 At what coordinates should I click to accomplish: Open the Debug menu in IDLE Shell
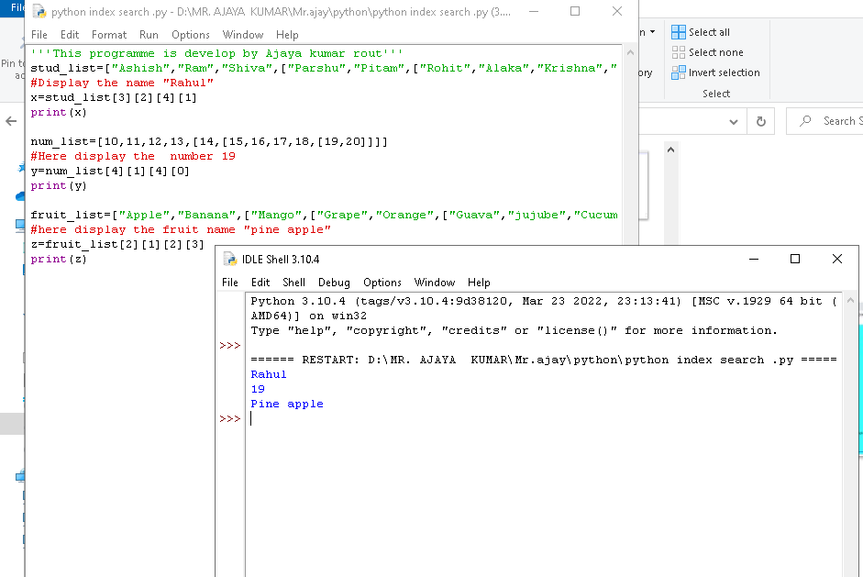click(334, 283)
